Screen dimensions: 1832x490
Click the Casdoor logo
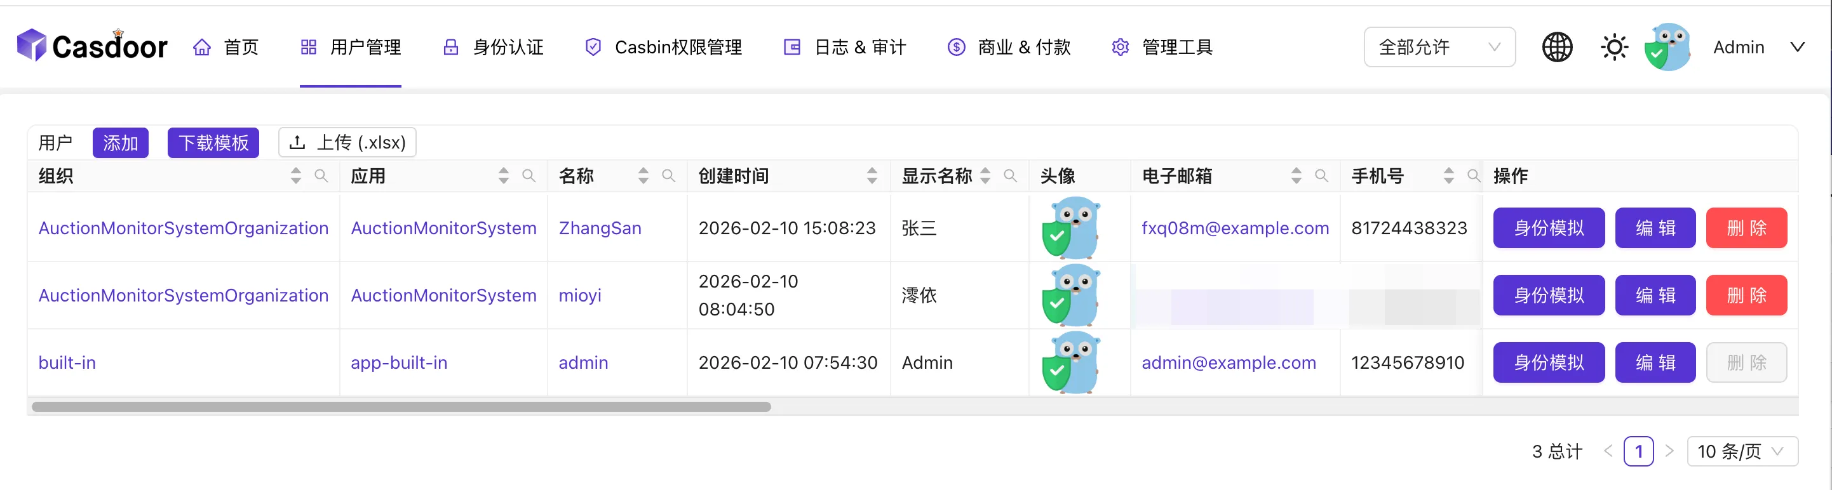[93, 46]
